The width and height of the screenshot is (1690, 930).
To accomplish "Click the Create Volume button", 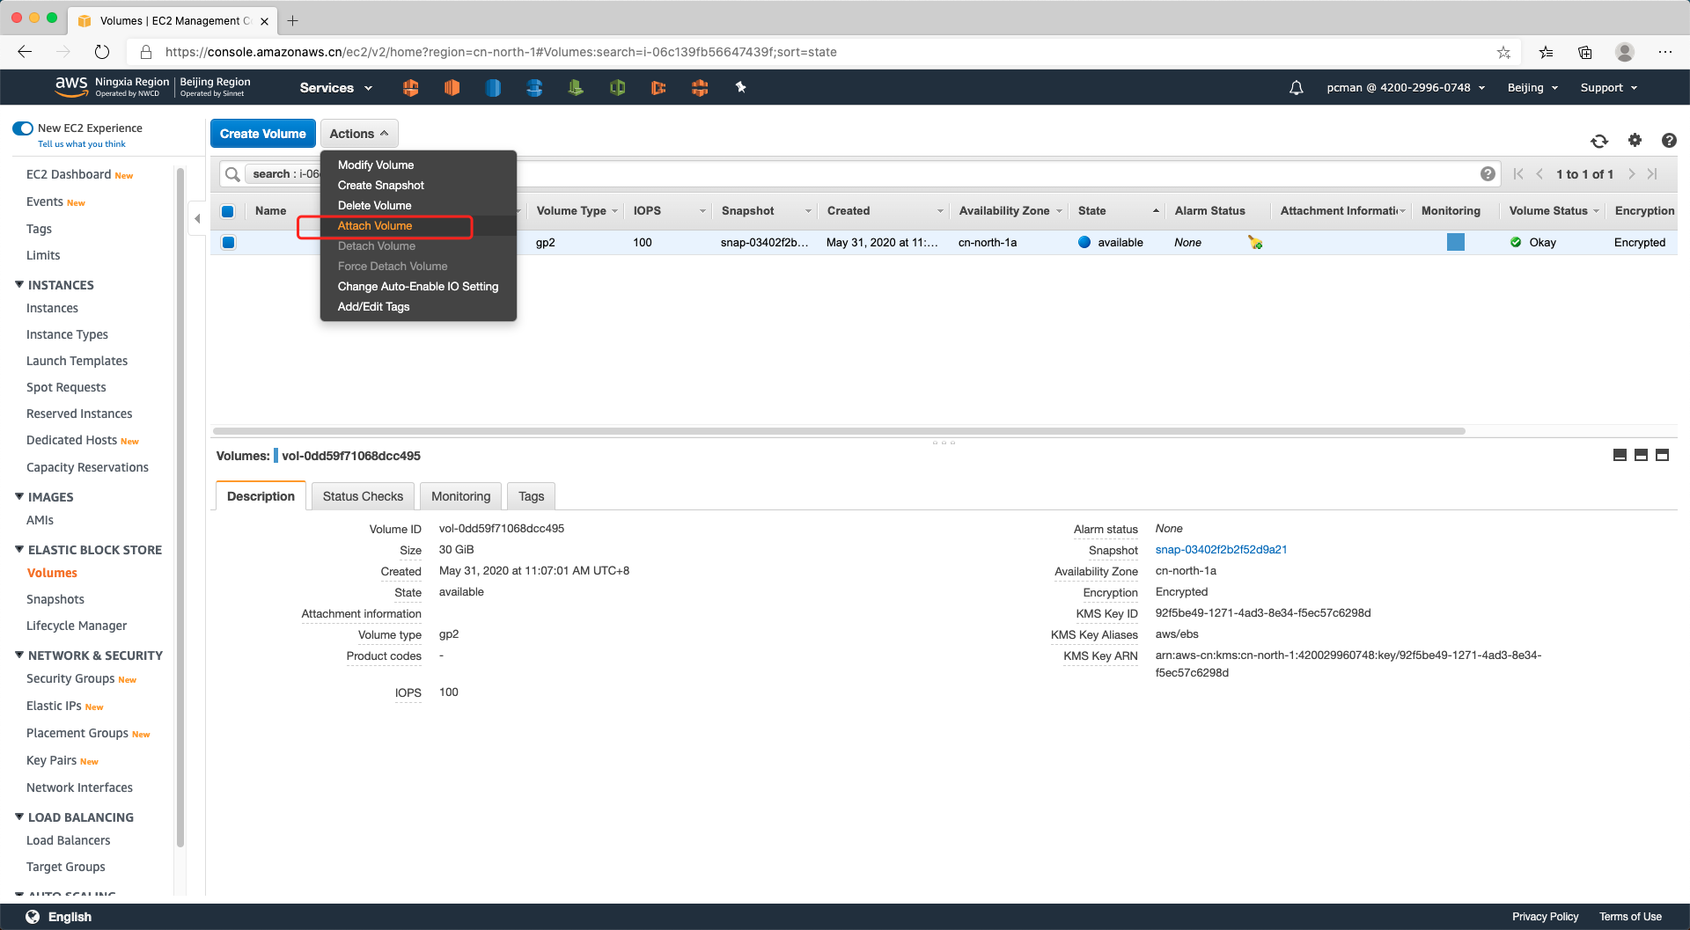I will [x=262, y=134].
